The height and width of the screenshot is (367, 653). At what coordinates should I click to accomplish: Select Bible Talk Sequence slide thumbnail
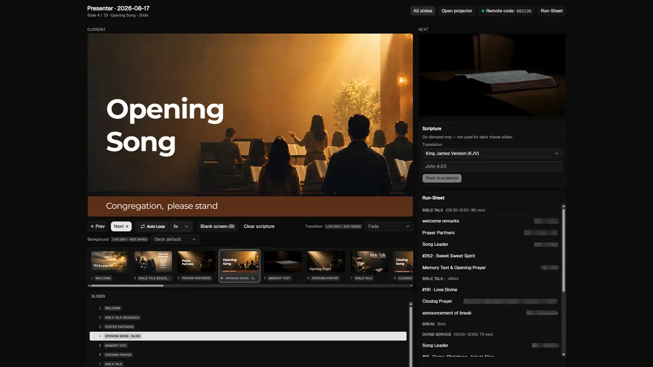153,266
